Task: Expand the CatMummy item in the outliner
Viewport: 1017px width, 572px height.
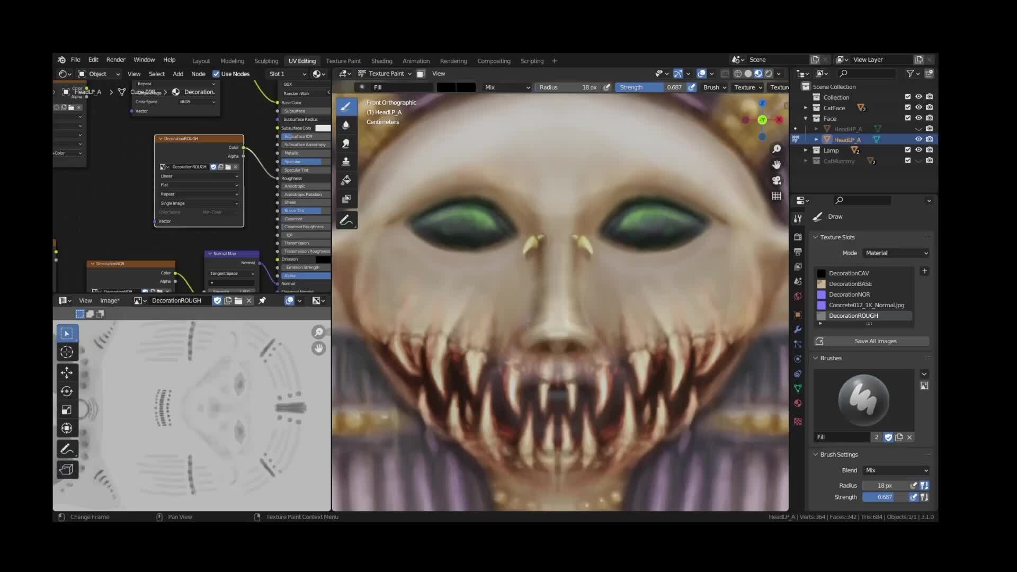Action: click(806, 161)
